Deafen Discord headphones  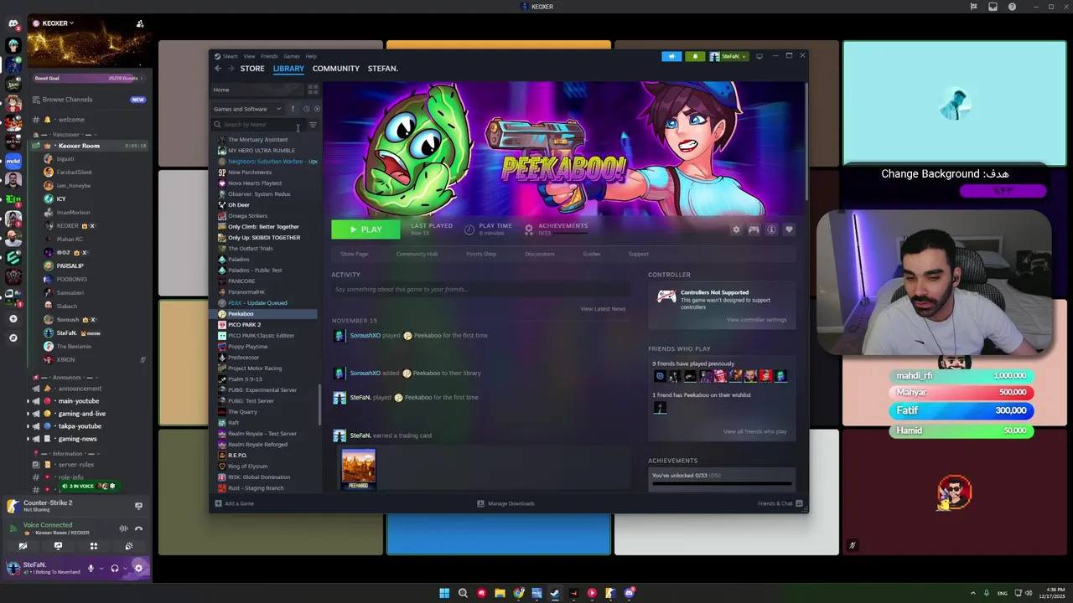[115, 568]
